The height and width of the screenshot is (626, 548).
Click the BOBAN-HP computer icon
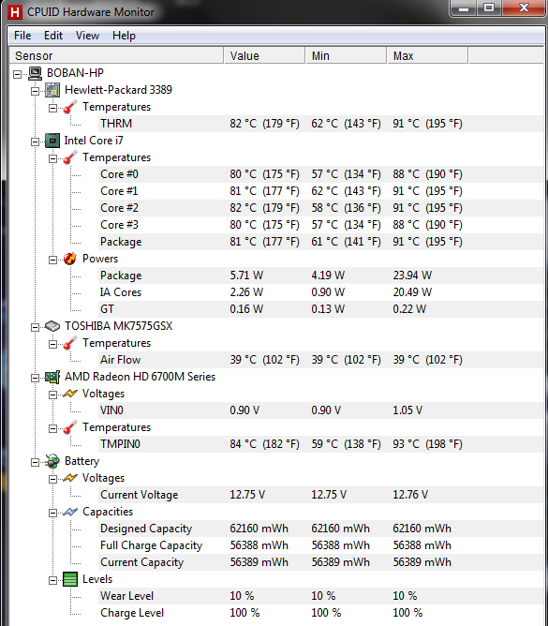[35, 73]
